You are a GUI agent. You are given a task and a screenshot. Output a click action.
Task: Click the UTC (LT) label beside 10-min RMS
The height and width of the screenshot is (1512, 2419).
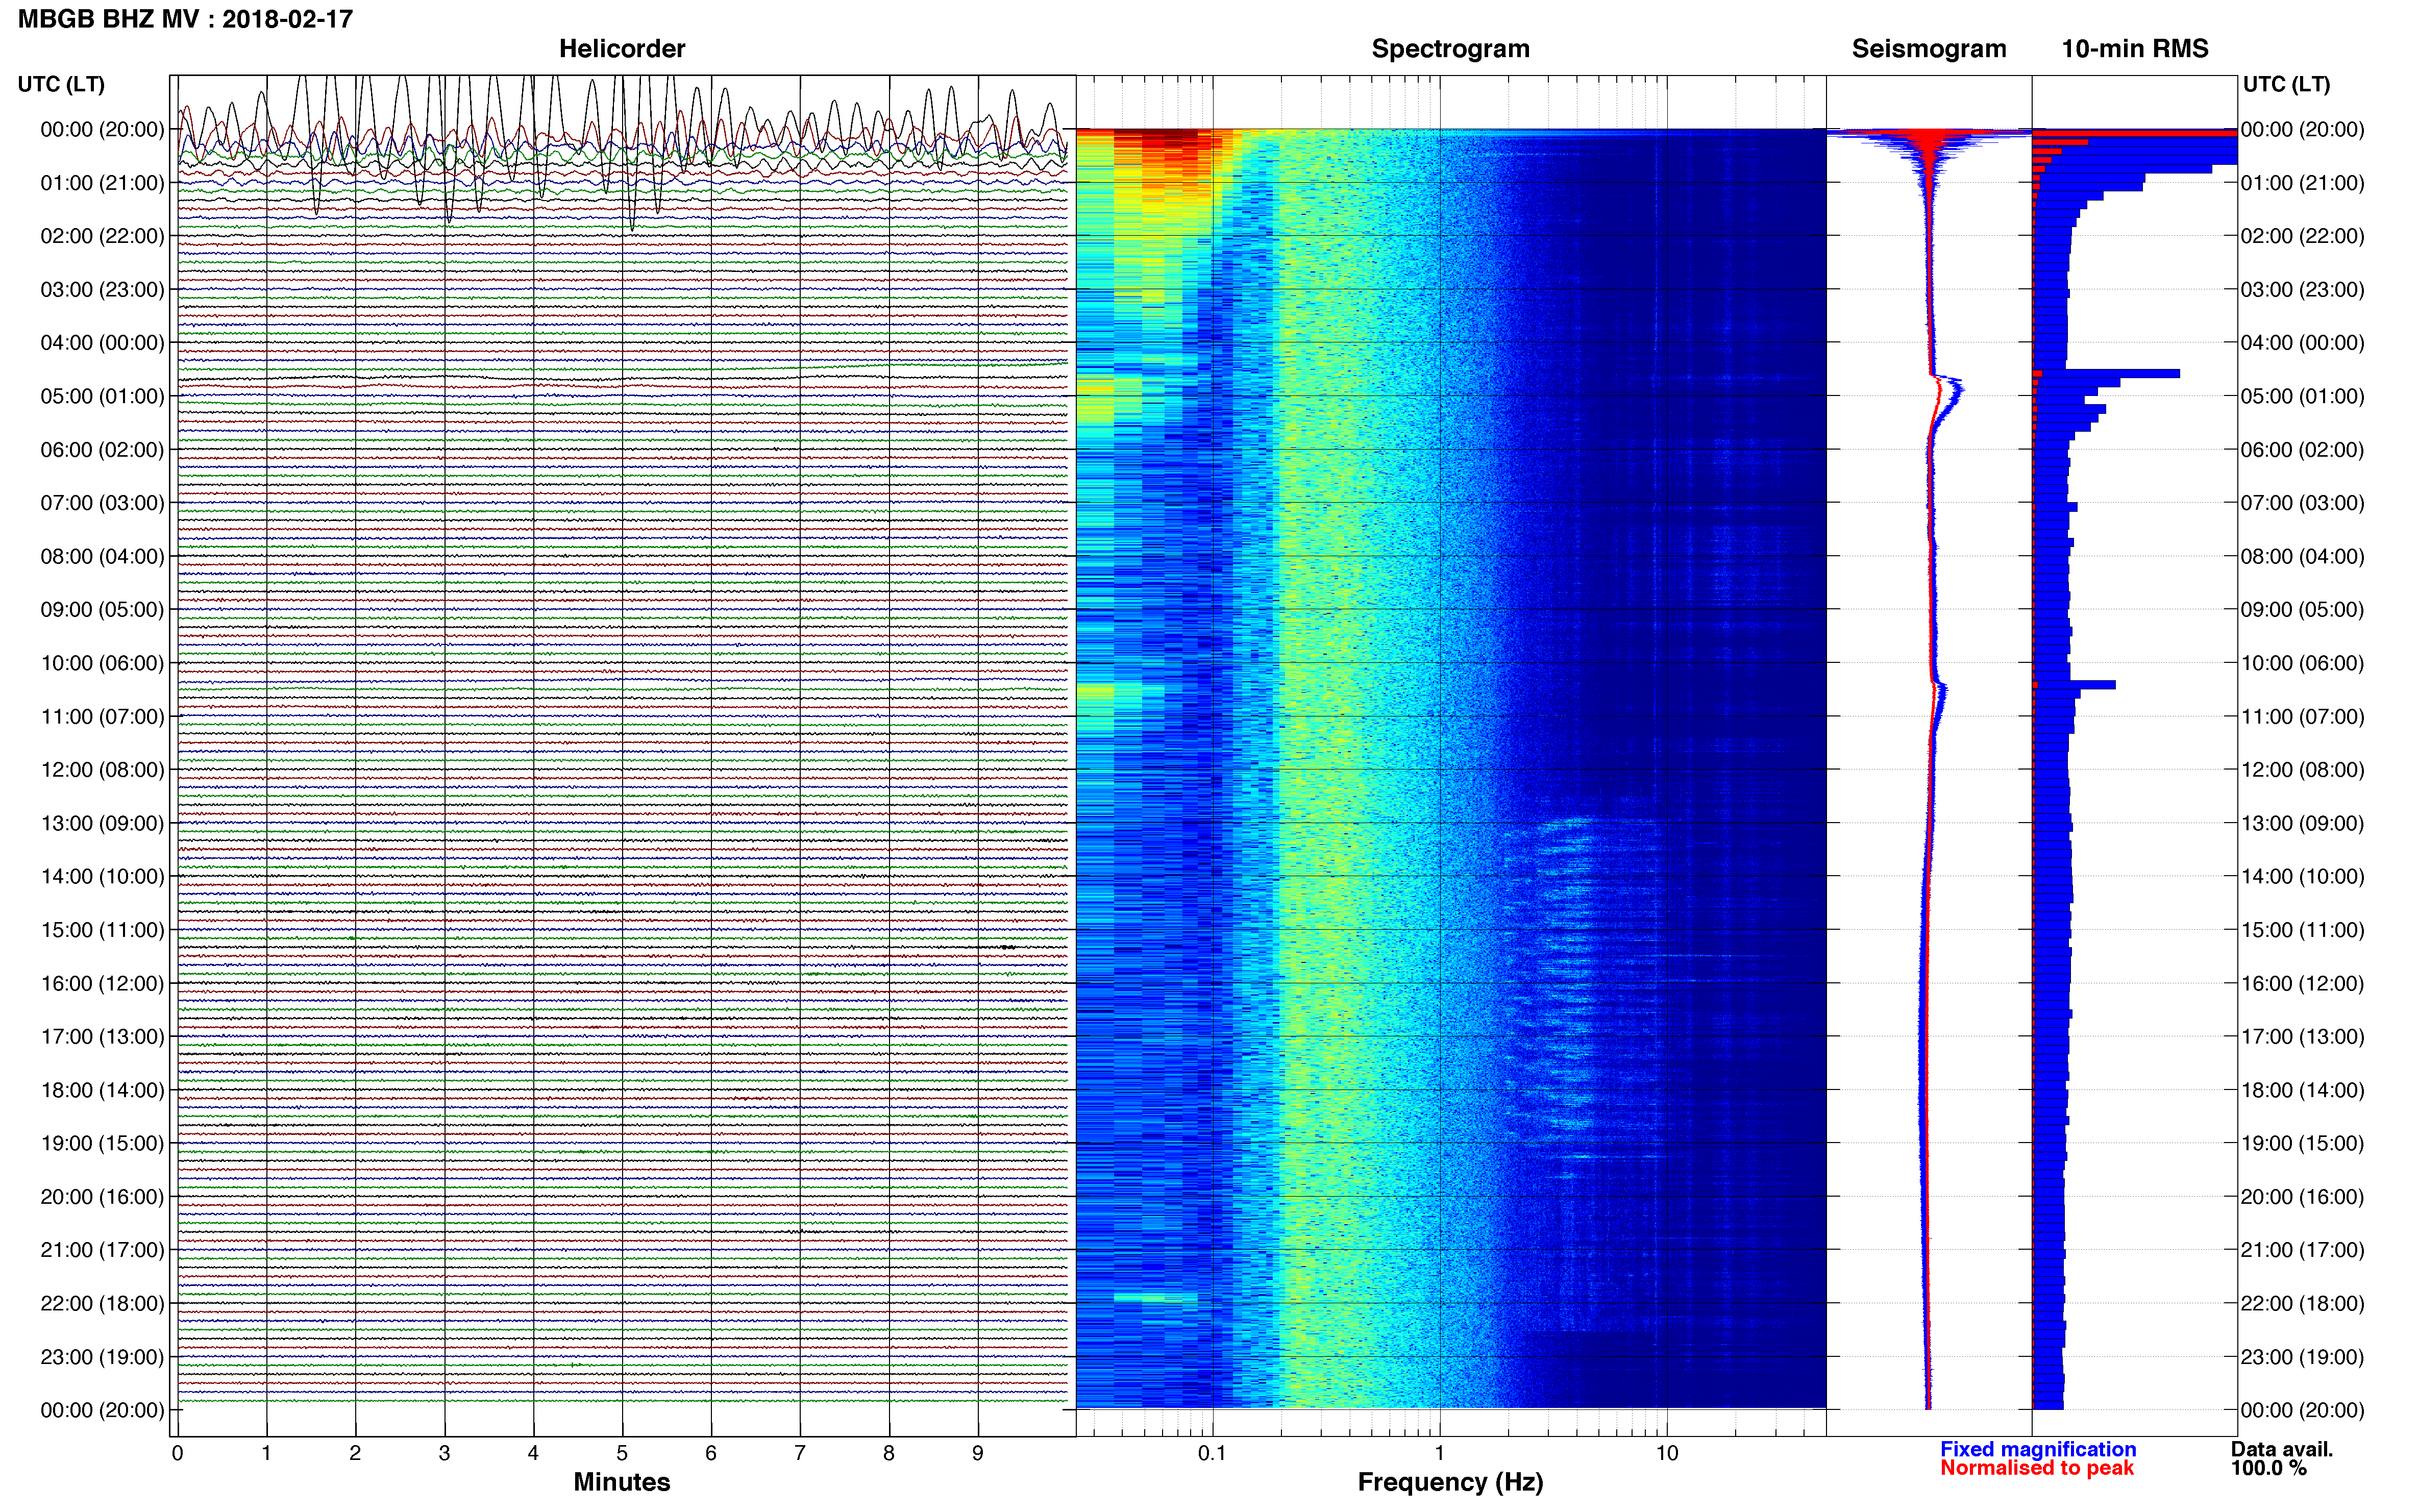point(2286,84)
